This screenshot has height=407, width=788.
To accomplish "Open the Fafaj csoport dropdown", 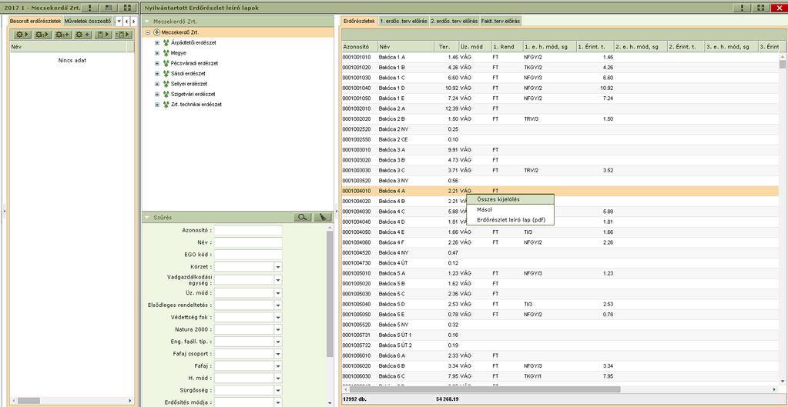I will [278, 354].
